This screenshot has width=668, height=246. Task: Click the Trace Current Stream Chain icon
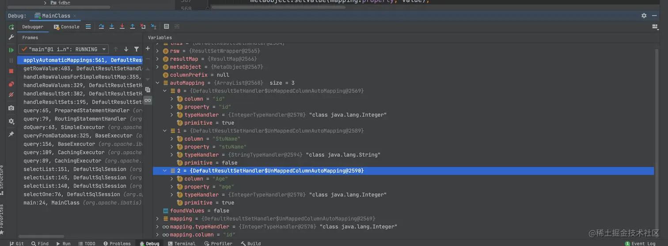[x=177, y=26]
